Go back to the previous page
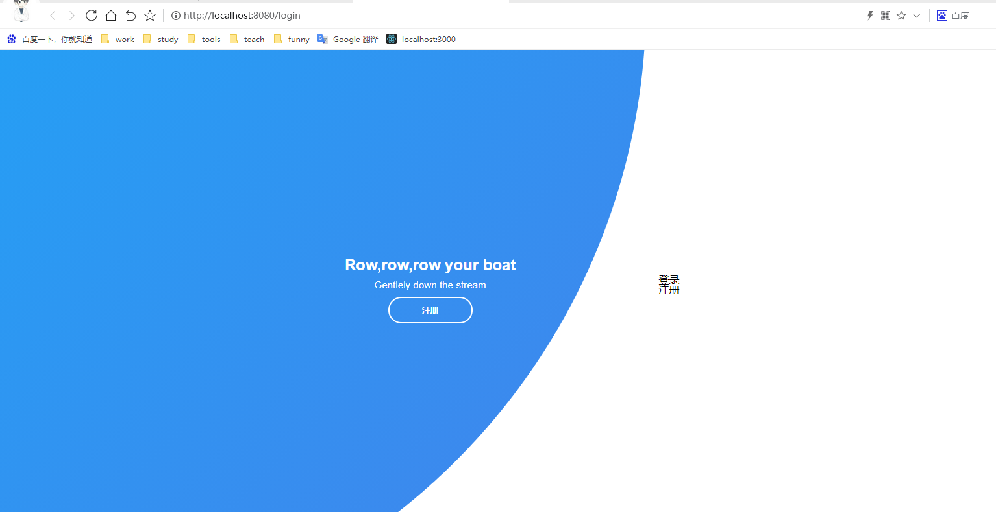 pyautogui.click(x=53, y=16)
